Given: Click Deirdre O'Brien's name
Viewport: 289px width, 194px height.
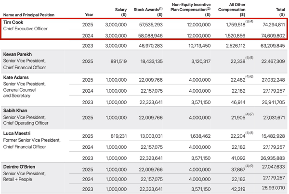Looking at the screenshot, I should [19, 167].
